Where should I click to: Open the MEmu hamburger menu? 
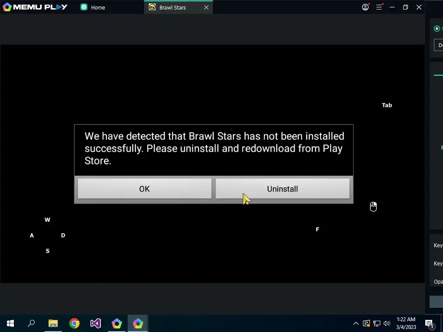pos(379,7)
